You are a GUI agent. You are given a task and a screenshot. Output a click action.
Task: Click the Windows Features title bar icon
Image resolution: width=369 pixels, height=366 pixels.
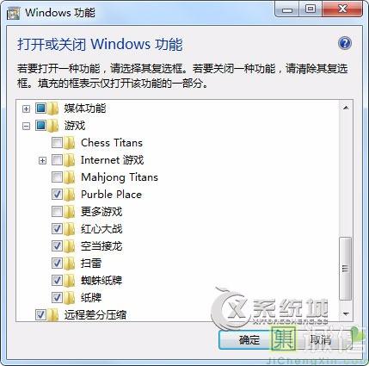[x=13, y=13]
